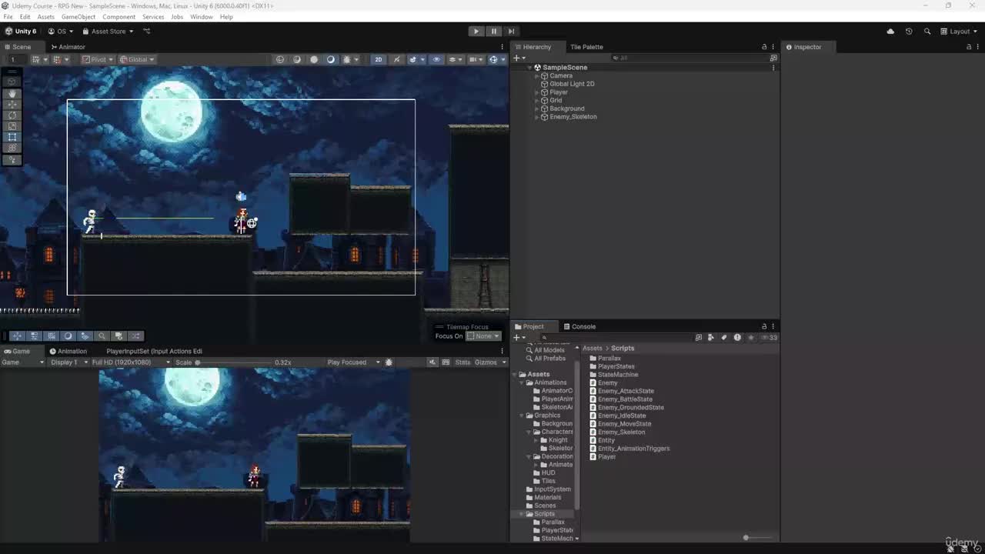Click the tilemap magnifier pick tool
Viewport: 985px width, 554px height.
pos(102,336)
